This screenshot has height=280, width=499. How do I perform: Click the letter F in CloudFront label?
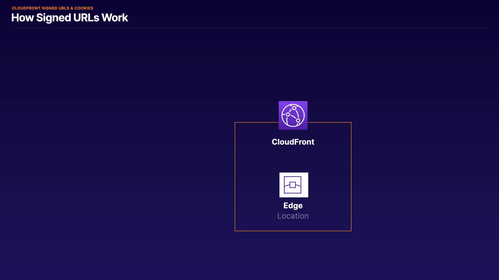[x=296, y=142]
